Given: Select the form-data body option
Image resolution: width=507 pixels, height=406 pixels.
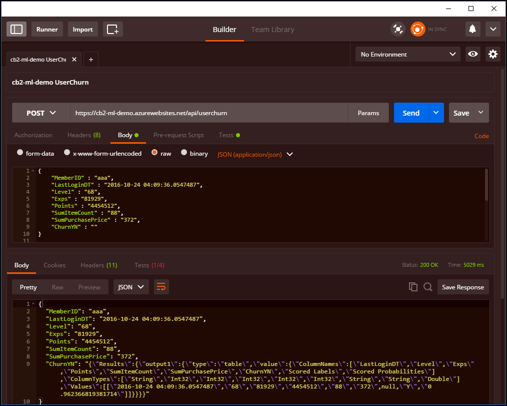Looking at the screenshot, I should pyautogui.click(x=20, y=152).
